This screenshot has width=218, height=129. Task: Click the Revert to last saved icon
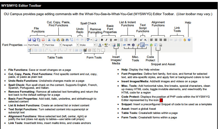[x=39, y=40]
